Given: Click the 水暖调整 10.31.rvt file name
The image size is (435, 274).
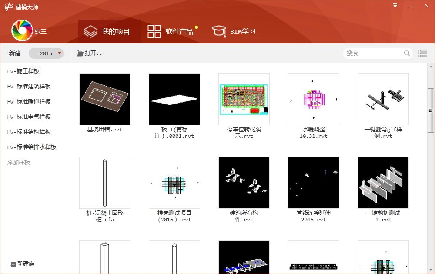Looking at the screenshot, I should pos(314,133).
